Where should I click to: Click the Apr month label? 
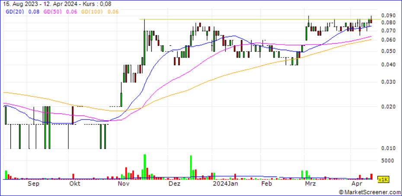356,184
